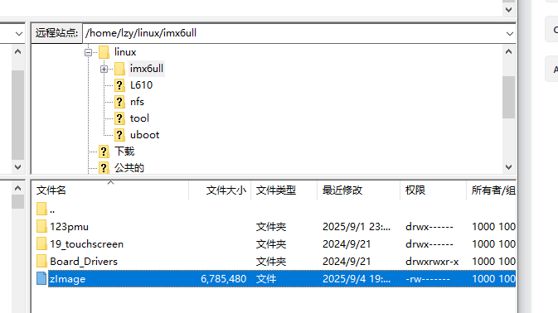Sort file list by 文件类型 column
This screenshot has width=558, height=313.
coord(284,190)
